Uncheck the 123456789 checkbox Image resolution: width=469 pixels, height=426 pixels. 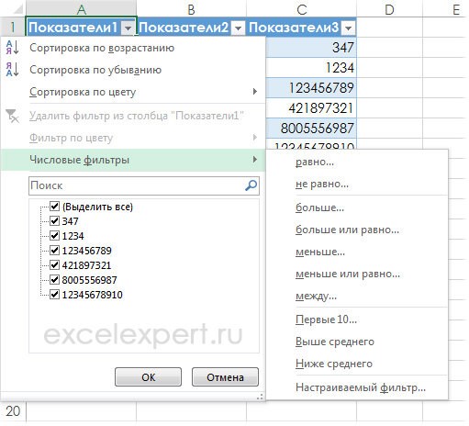[x=54, y=250]
